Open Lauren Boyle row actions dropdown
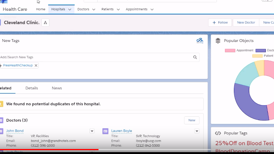This screenshot has width=274, height=154. tap(197, 131)
